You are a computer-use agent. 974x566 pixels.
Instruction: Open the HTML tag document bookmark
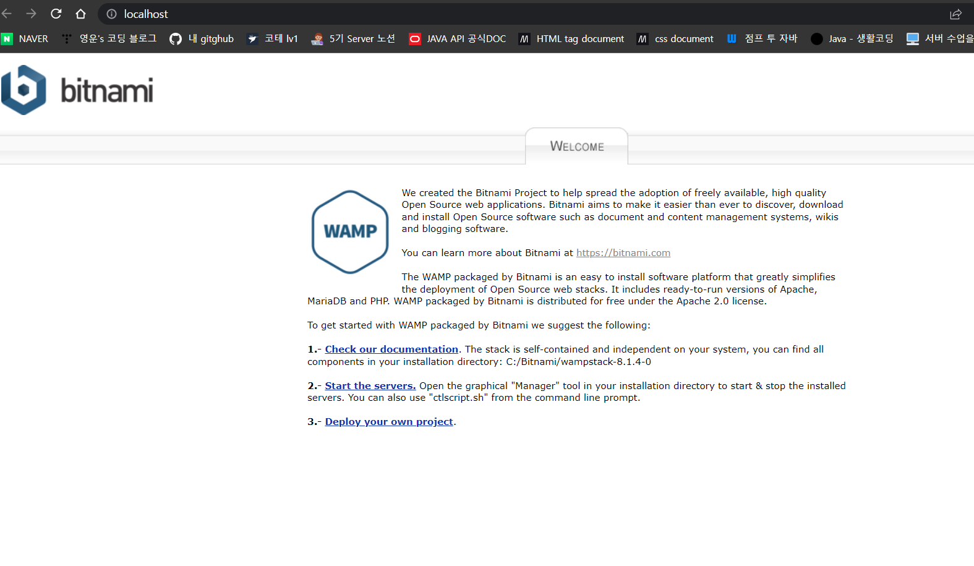click(571, 39)
